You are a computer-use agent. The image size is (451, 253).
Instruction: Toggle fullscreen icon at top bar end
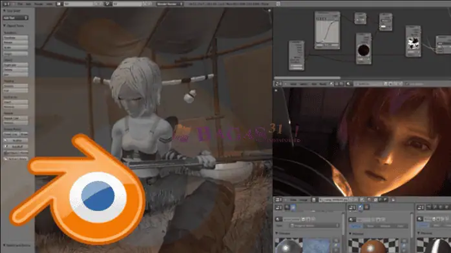[278, 4]
